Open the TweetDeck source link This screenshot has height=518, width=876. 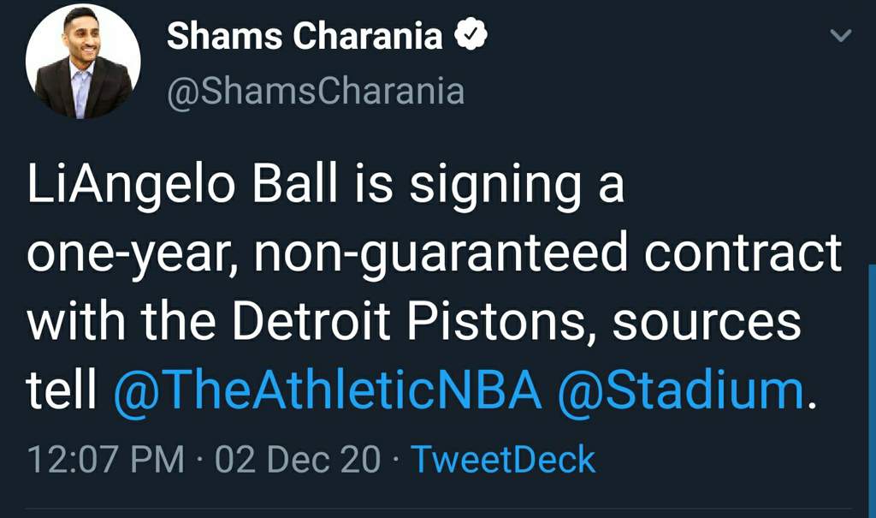503,459
